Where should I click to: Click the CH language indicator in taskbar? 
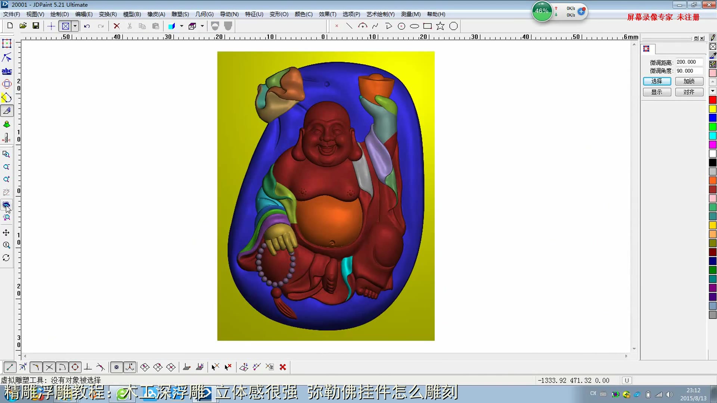(593, 394)
